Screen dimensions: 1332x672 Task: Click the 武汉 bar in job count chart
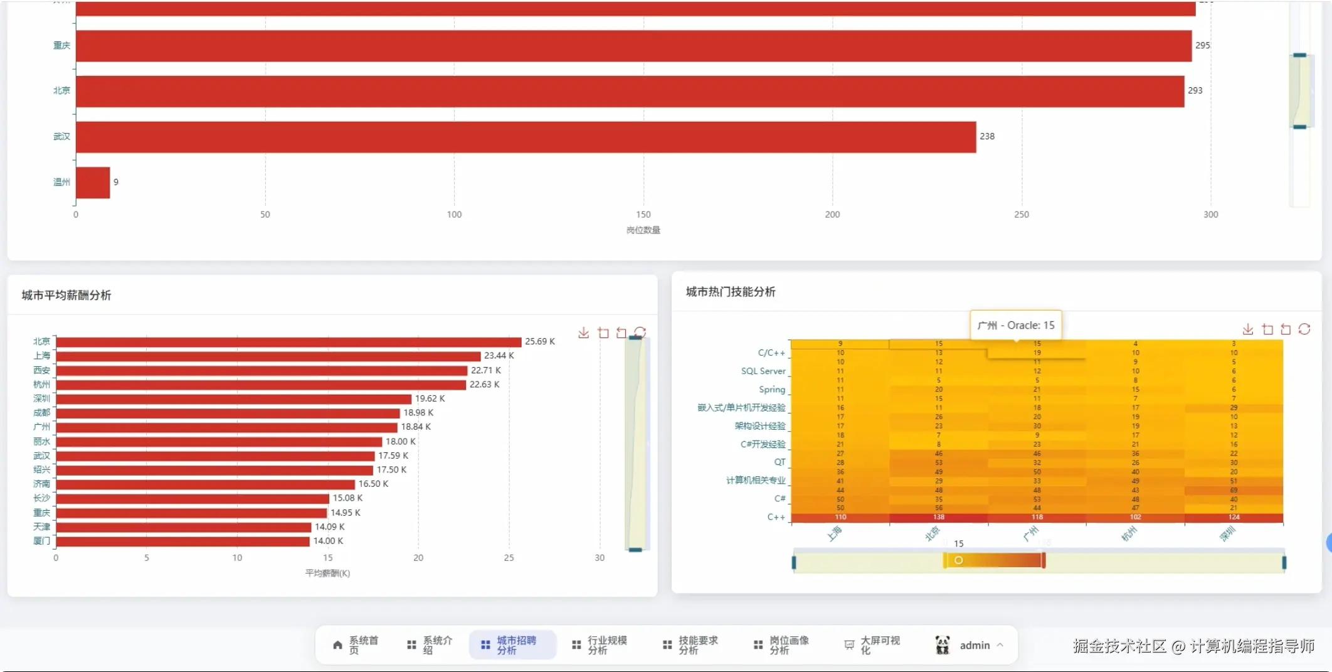pos(526,137)
